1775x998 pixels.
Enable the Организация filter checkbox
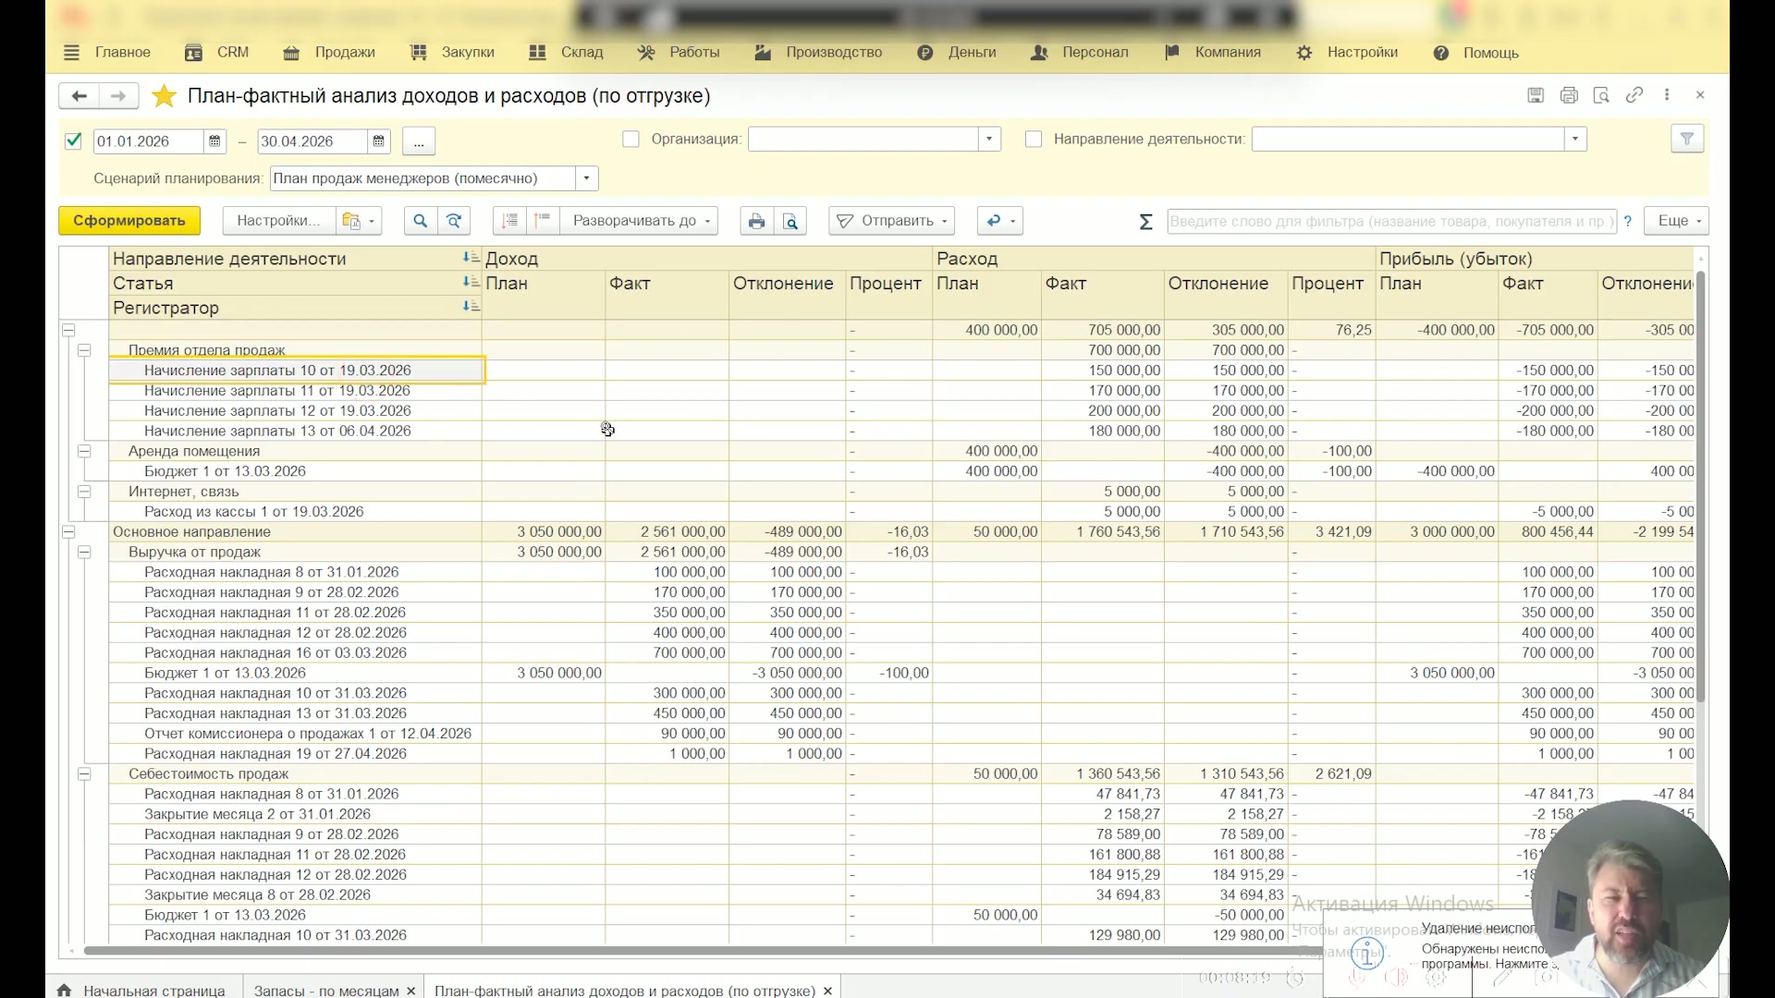click(x=630, y=140)
